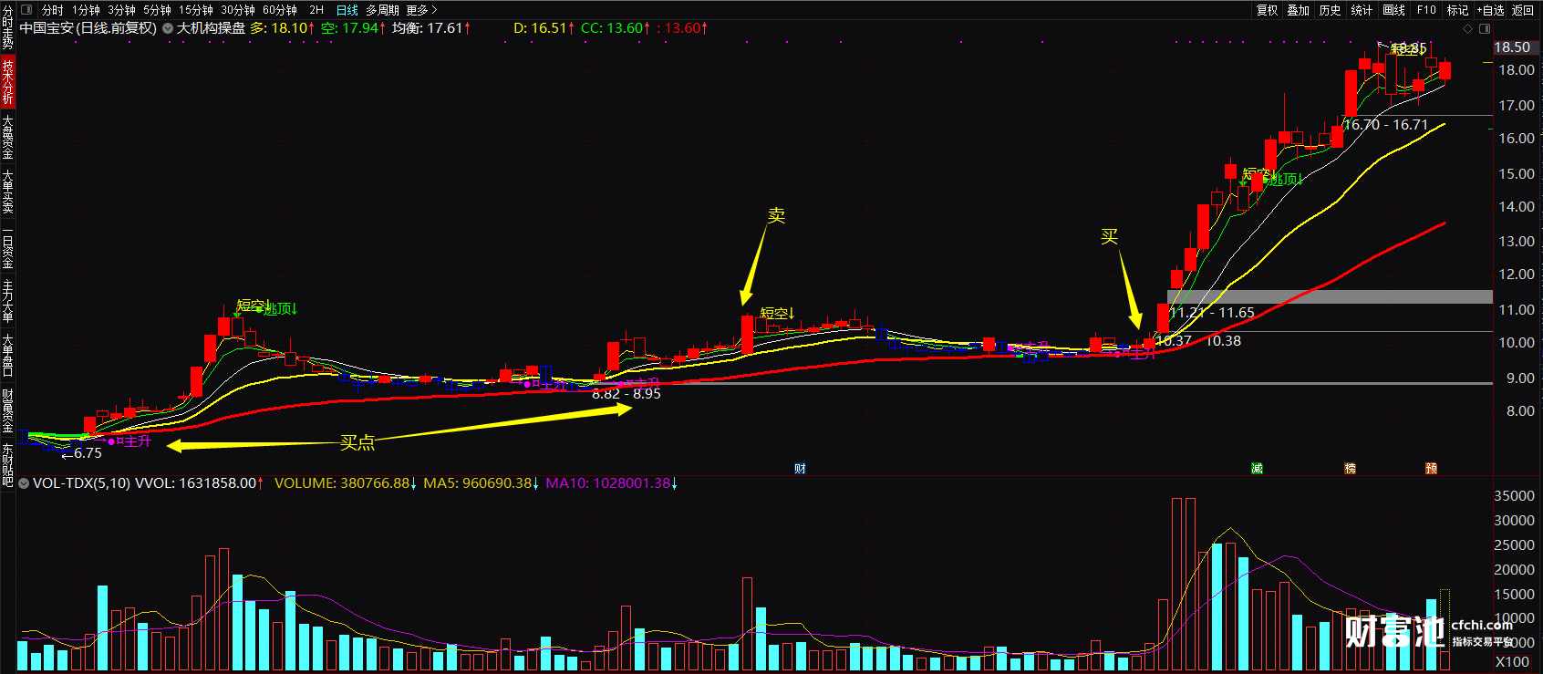Select the 60分钟 period
This screenshot has width=1543, height=674.
[x=280, y=10]
